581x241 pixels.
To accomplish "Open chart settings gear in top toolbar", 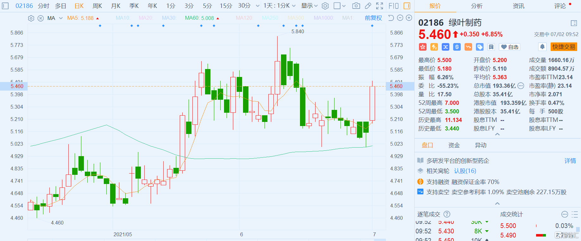I will click(325, 6).
